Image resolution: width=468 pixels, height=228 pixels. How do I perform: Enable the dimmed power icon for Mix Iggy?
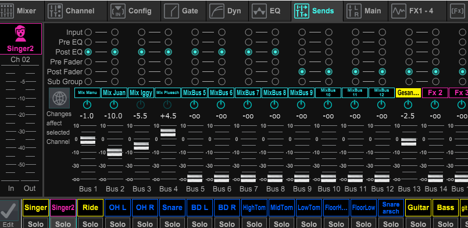(141, 104)
